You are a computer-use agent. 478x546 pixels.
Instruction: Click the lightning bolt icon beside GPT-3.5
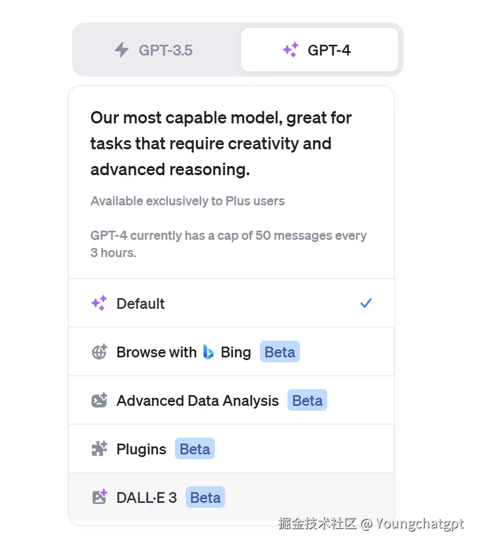coord(122,50)
